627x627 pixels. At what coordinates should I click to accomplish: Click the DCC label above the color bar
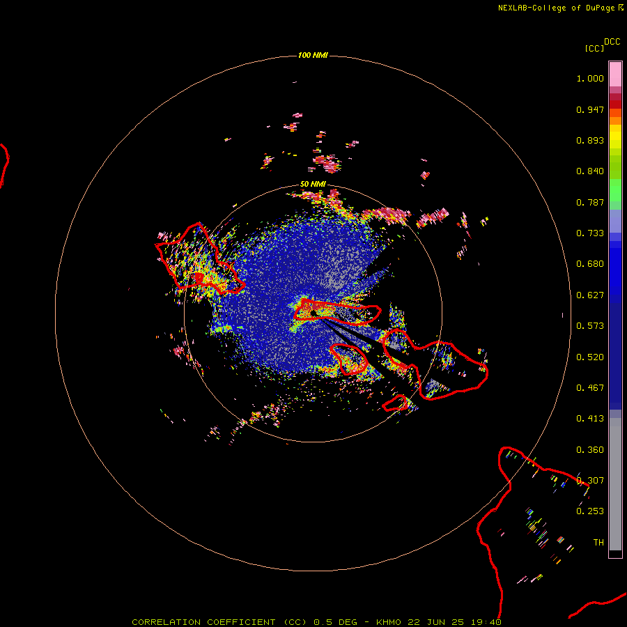612,42
